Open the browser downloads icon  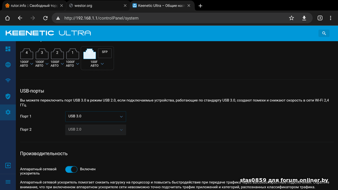pyautogui.click(x=304, y=18)
